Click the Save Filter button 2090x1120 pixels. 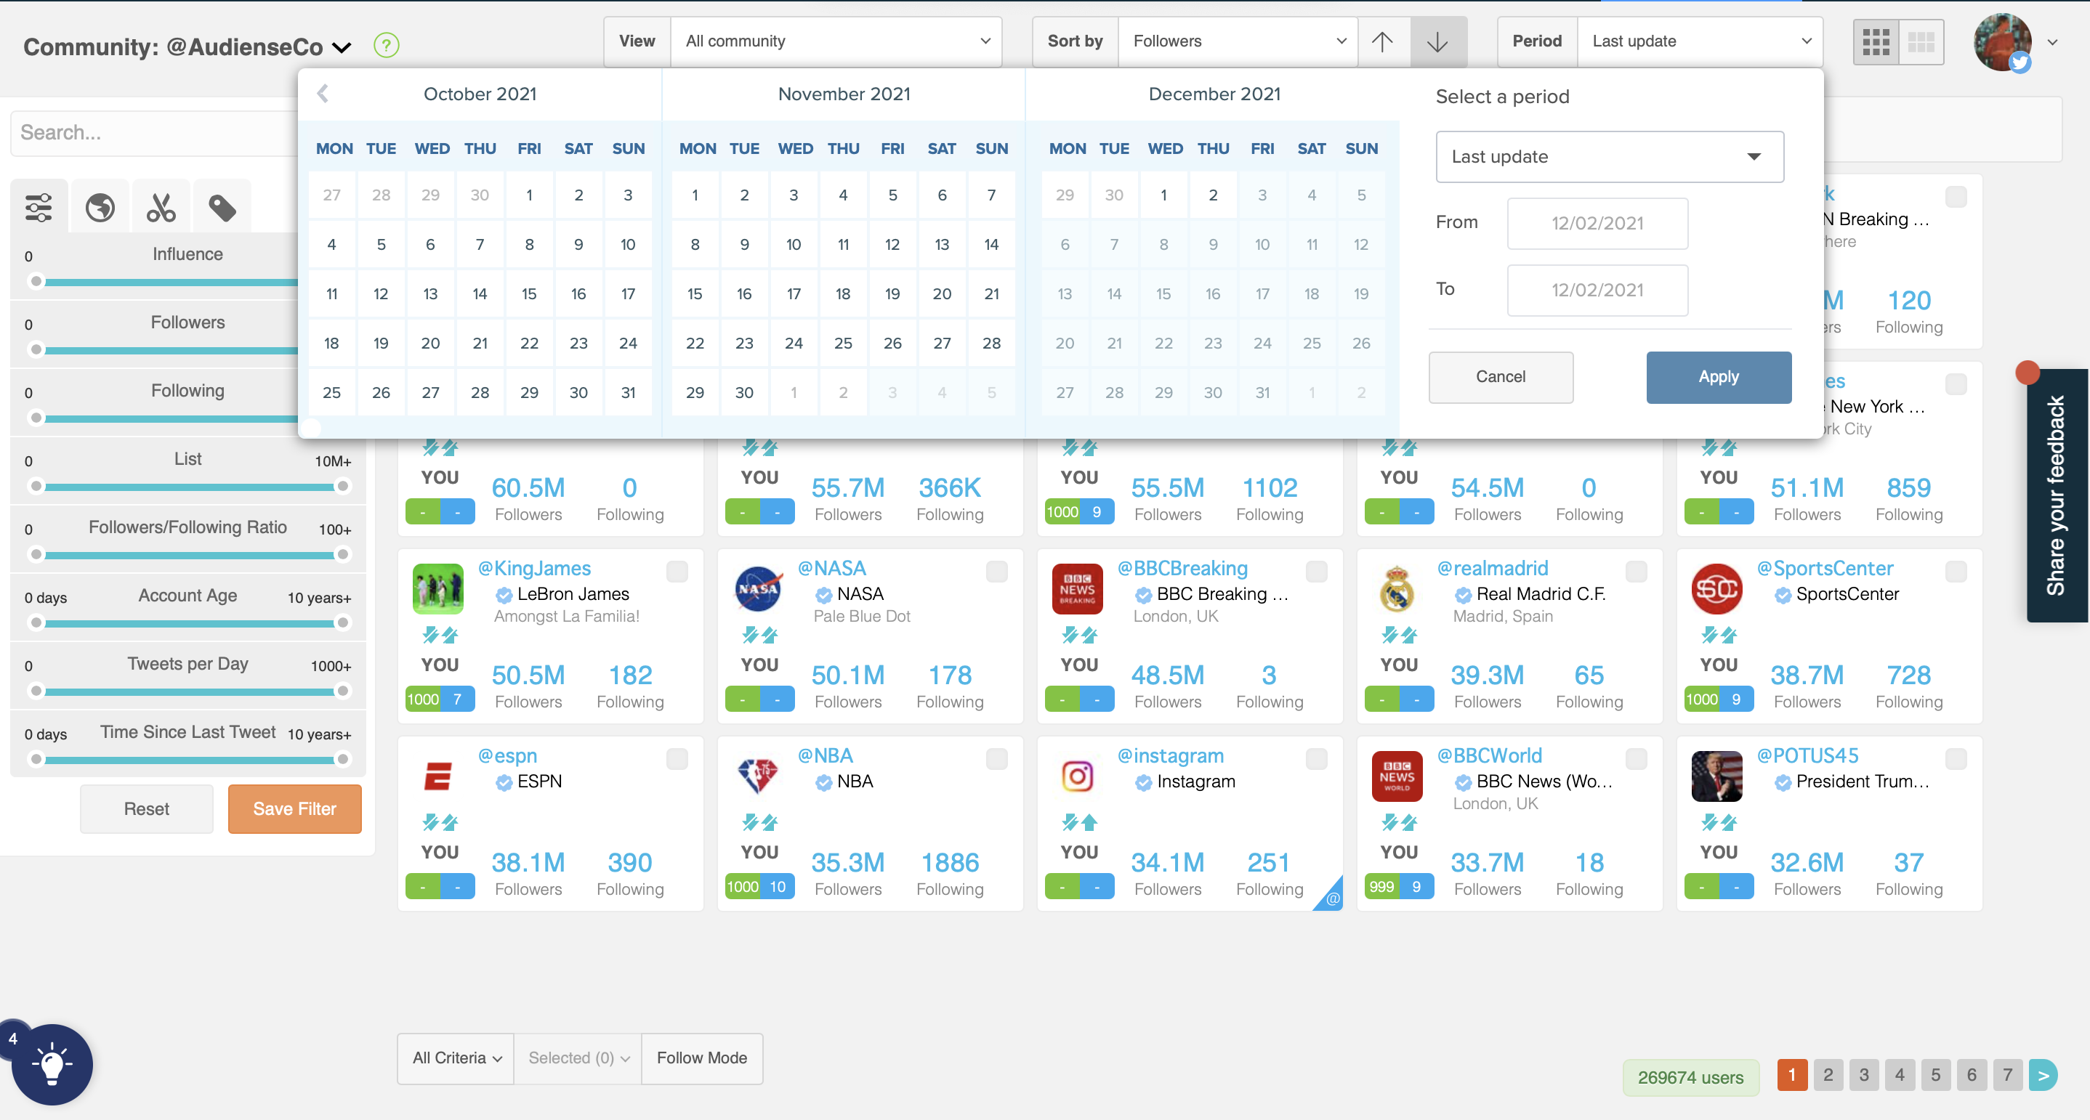294,808
